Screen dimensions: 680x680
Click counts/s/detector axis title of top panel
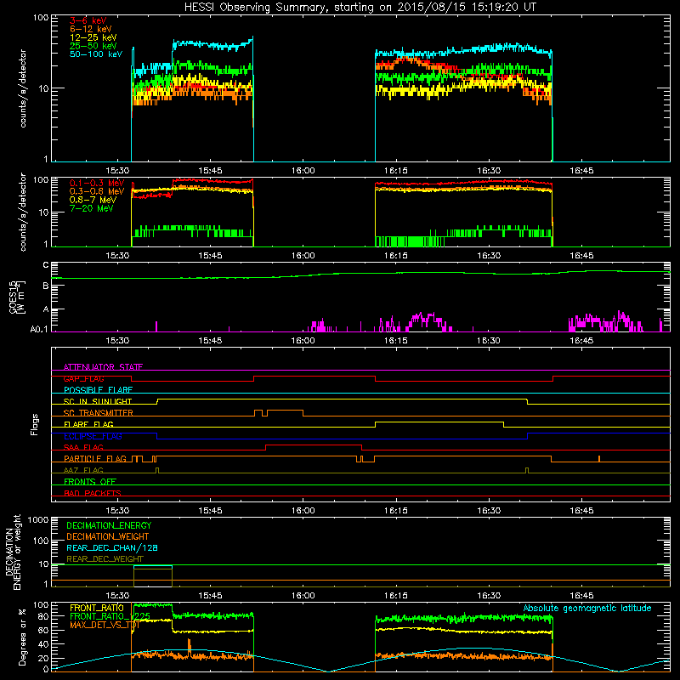pyautogui.click(x=23, y=88)
